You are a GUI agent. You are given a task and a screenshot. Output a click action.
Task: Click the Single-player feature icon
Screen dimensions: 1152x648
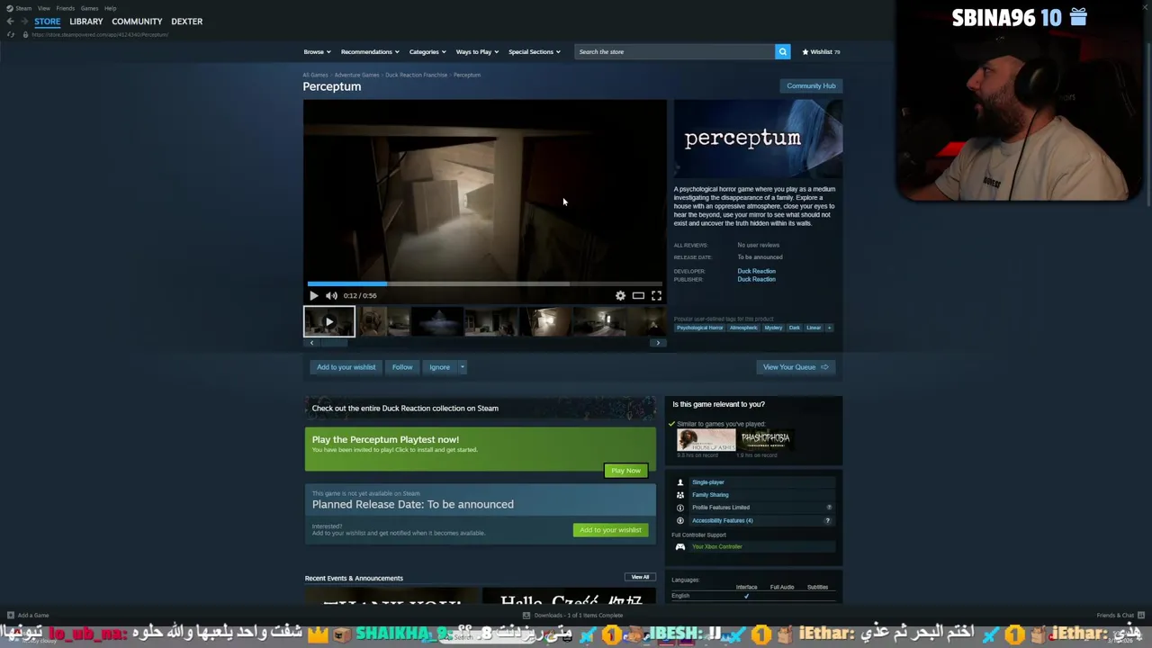(x=679, y=482)
